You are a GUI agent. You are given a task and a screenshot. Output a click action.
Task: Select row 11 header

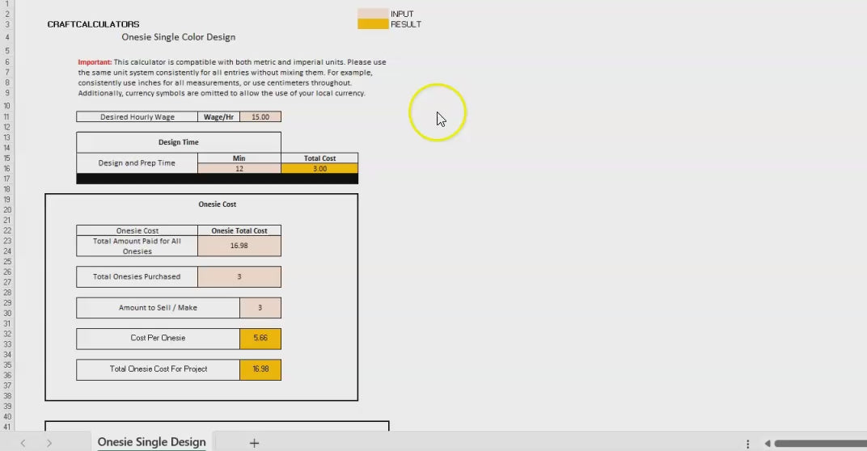click(x=6, y=117)
